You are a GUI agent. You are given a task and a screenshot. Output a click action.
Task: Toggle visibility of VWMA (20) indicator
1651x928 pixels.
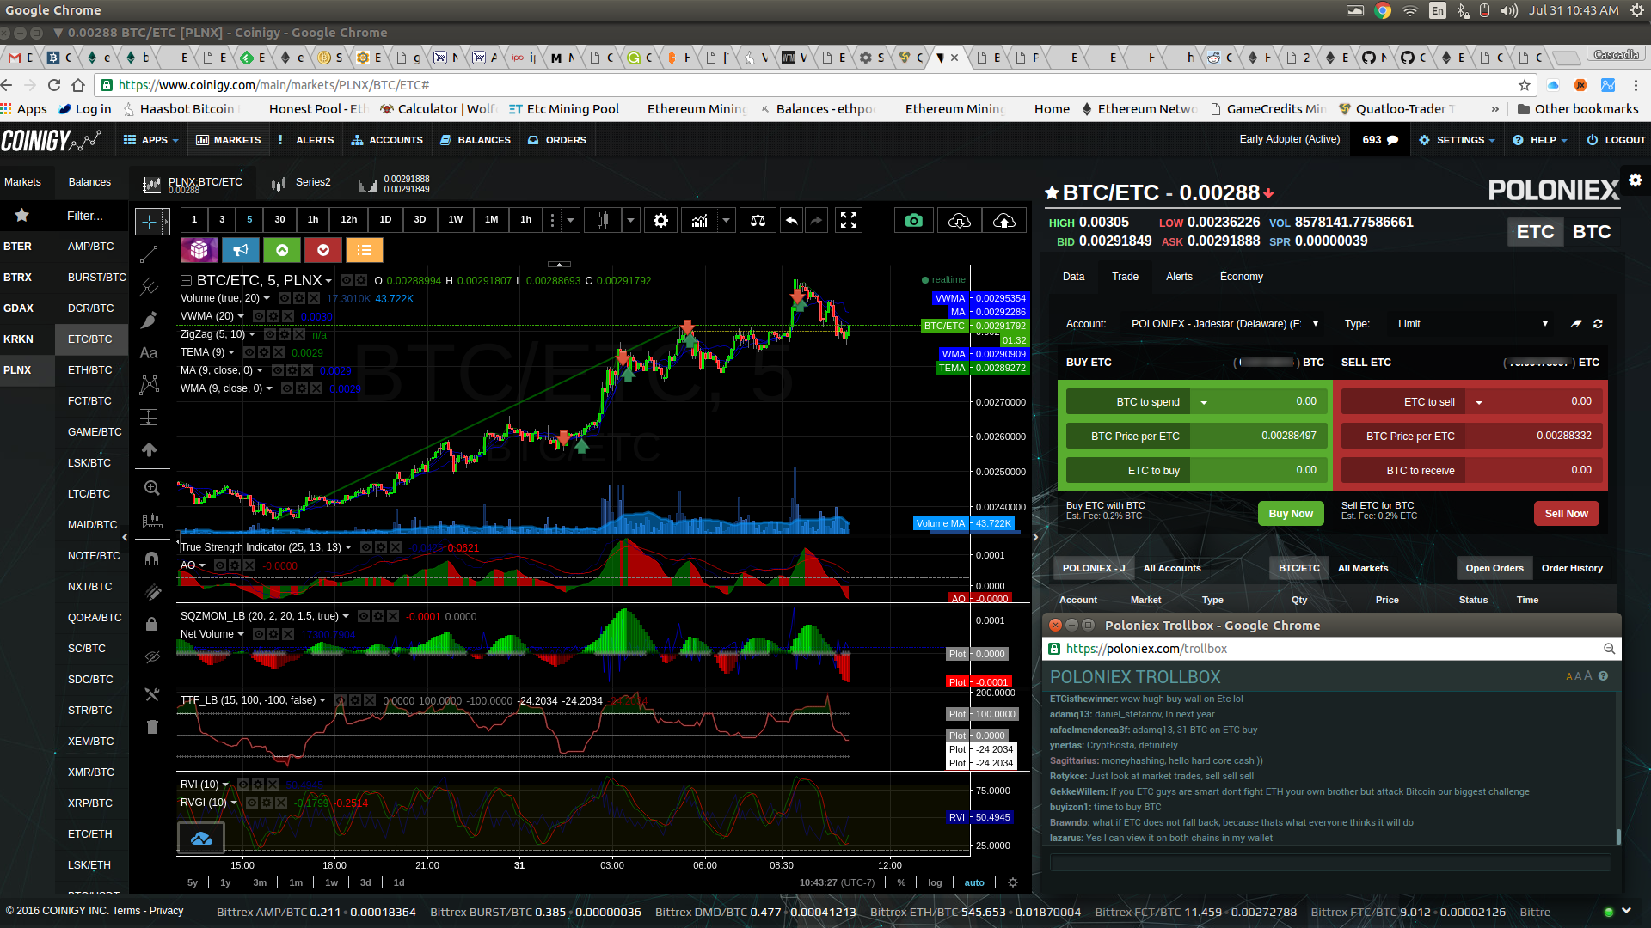point(258,316)
